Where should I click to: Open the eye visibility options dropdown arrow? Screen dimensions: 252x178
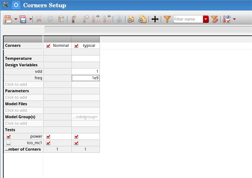(235, 19)
